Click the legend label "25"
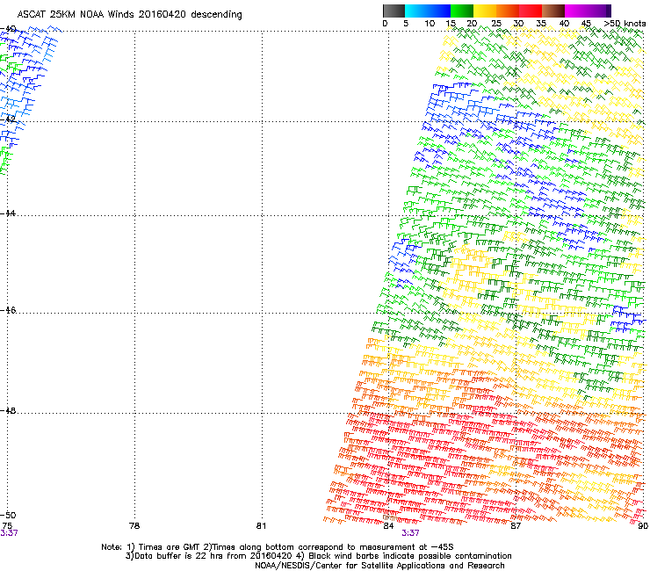 tap(496, 24)
